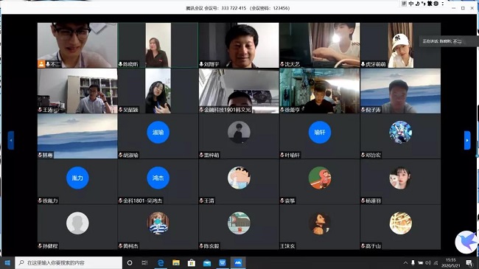Switch to Tencent Meeting taskbar icon

(238, 263)
